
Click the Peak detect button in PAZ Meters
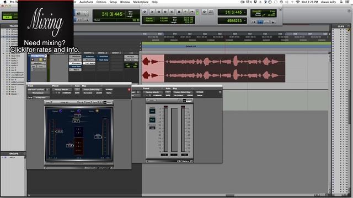[152, 120]
